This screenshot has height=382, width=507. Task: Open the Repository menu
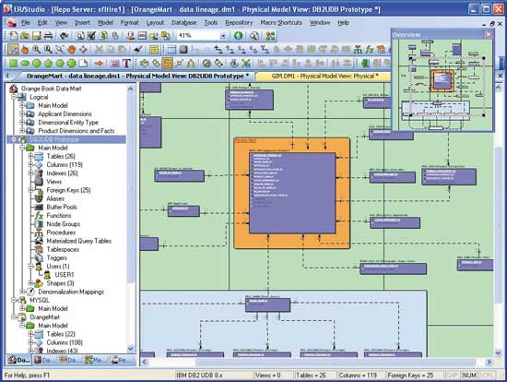point(239,23)
